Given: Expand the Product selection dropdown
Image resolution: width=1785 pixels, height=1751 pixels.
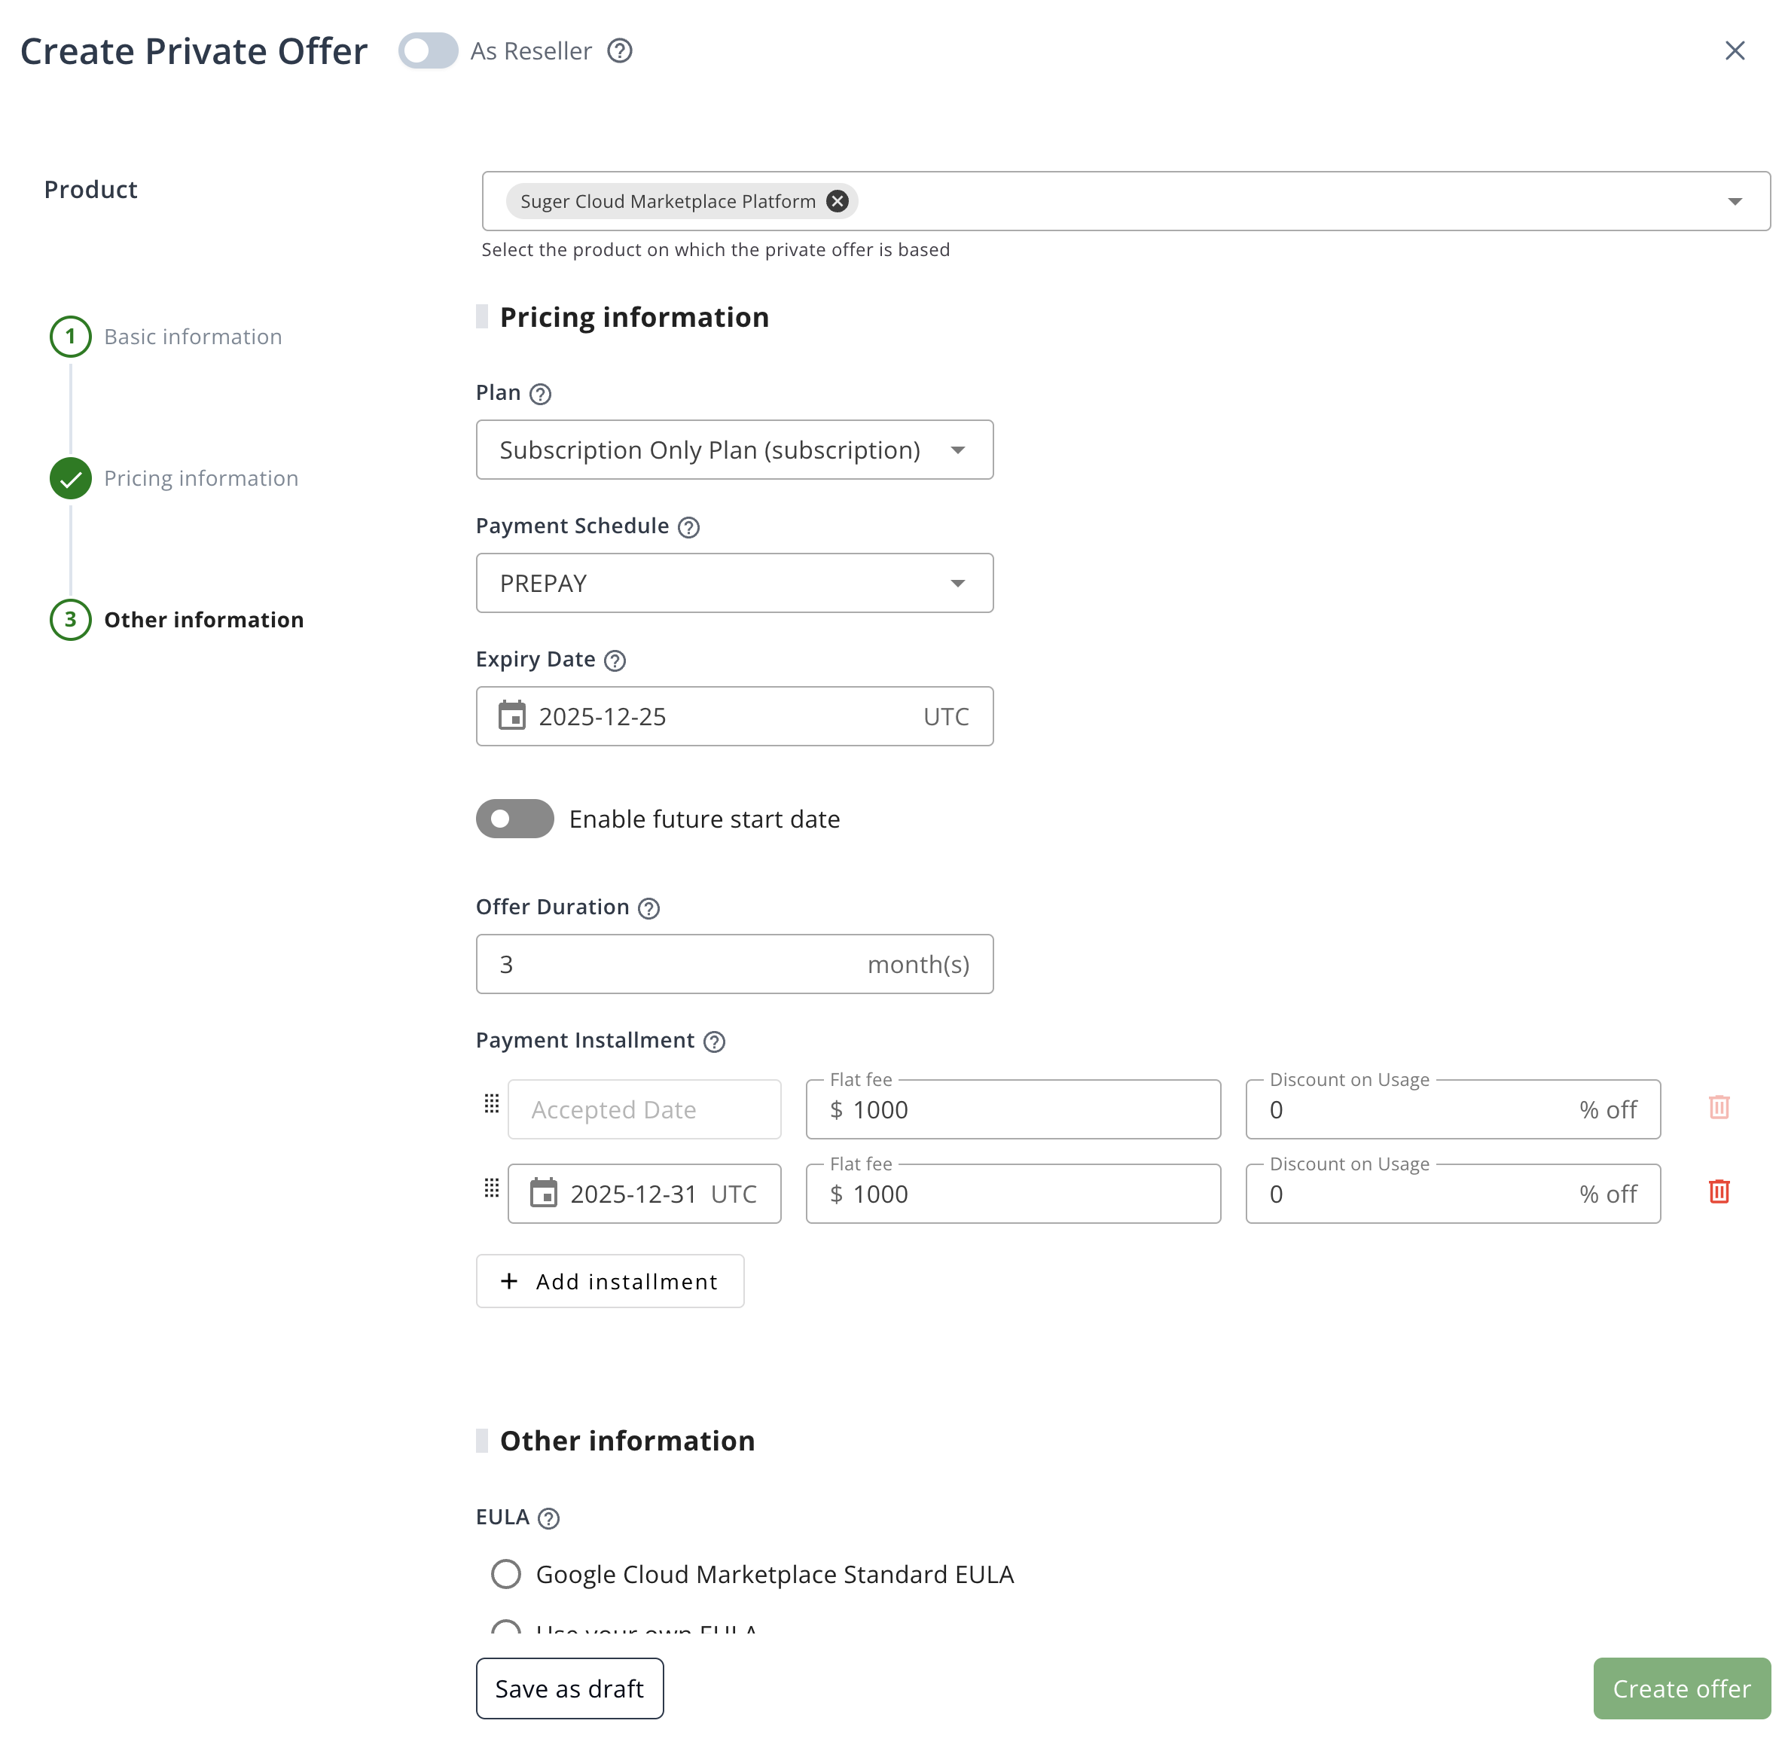Looking at the screenshot, I should 1735,200.
